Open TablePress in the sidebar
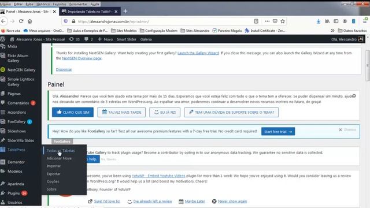Screen dimensions: 370x208 point(16,150)
